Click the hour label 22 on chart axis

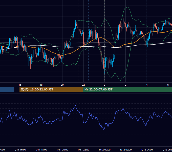83,85
